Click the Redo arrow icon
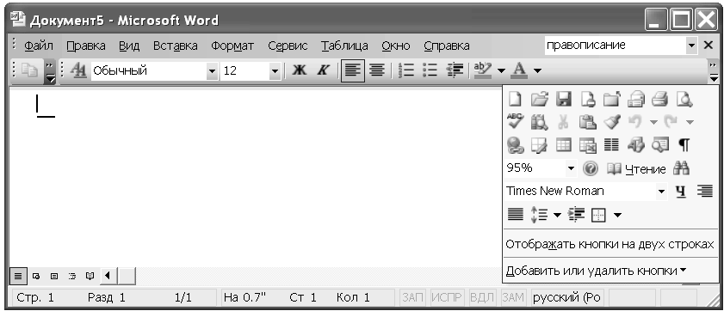724x311 pixels. tap(670, 122)
